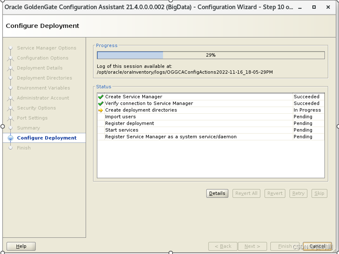The height and width of the screenshot is (254, 339).
Task: Click the Revert All button
Action: point(246,193)
